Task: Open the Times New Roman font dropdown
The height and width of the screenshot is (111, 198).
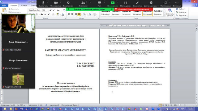Action: pyautogui.click(x=35, y=10)
